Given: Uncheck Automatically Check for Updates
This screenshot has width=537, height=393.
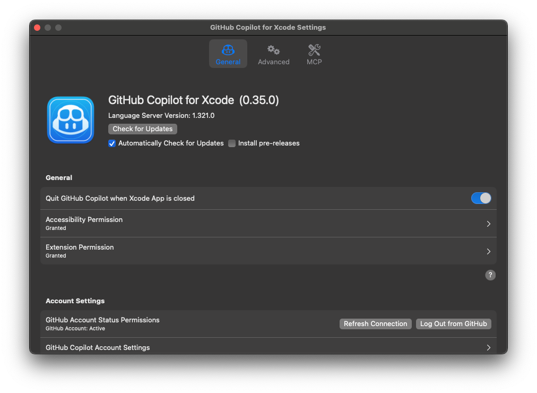Looking at the screenshot, I should pos(111,143).
